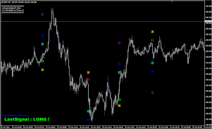Click the 106.200 price axis label
The image size is (212, 129).
point(208,29)
